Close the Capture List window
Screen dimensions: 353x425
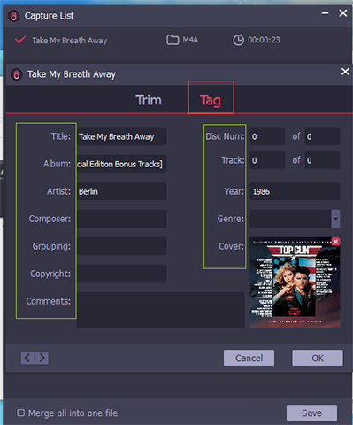tap(343, 13)
